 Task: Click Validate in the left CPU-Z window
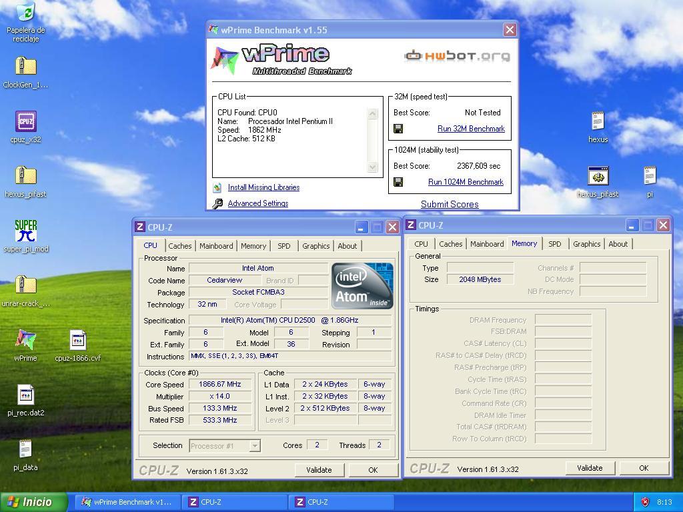tap(319, 470)
